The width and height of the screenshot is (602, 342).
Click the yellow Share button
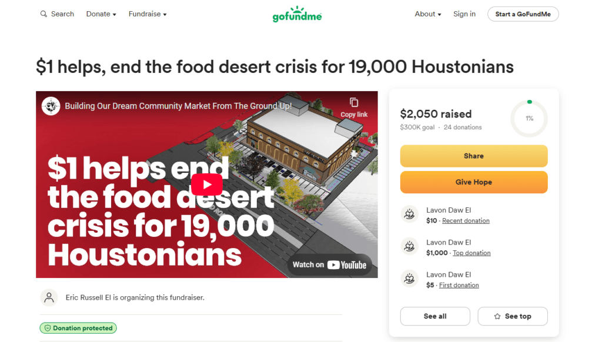tap(474, 156)
